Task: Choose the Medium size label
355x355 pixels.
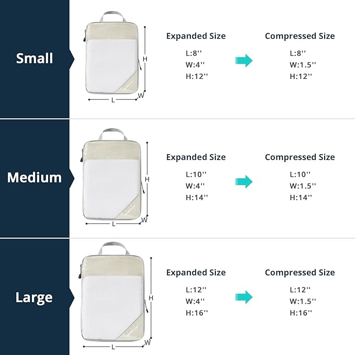Action: 35,178
